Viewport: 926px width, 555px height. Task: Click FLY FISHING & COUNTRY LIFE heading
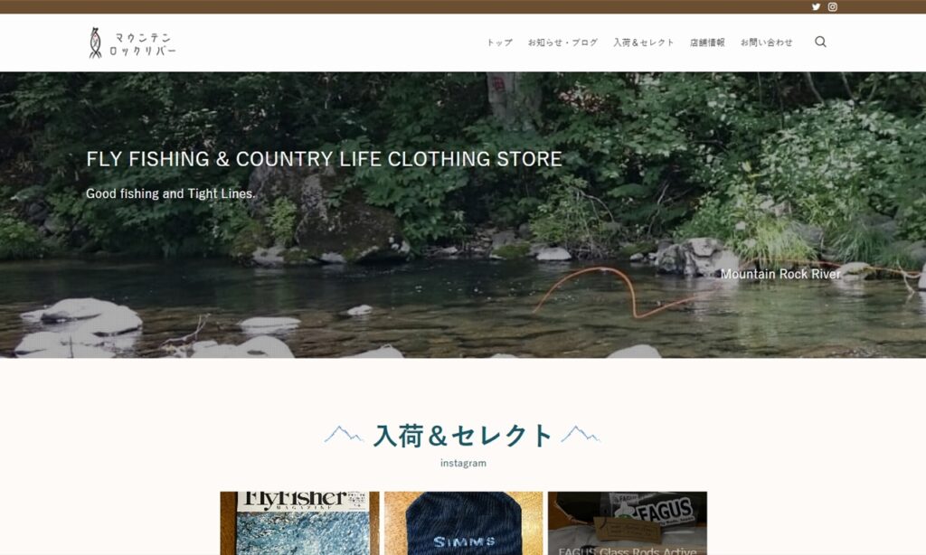pyautogui.click(x=324, y=159)
